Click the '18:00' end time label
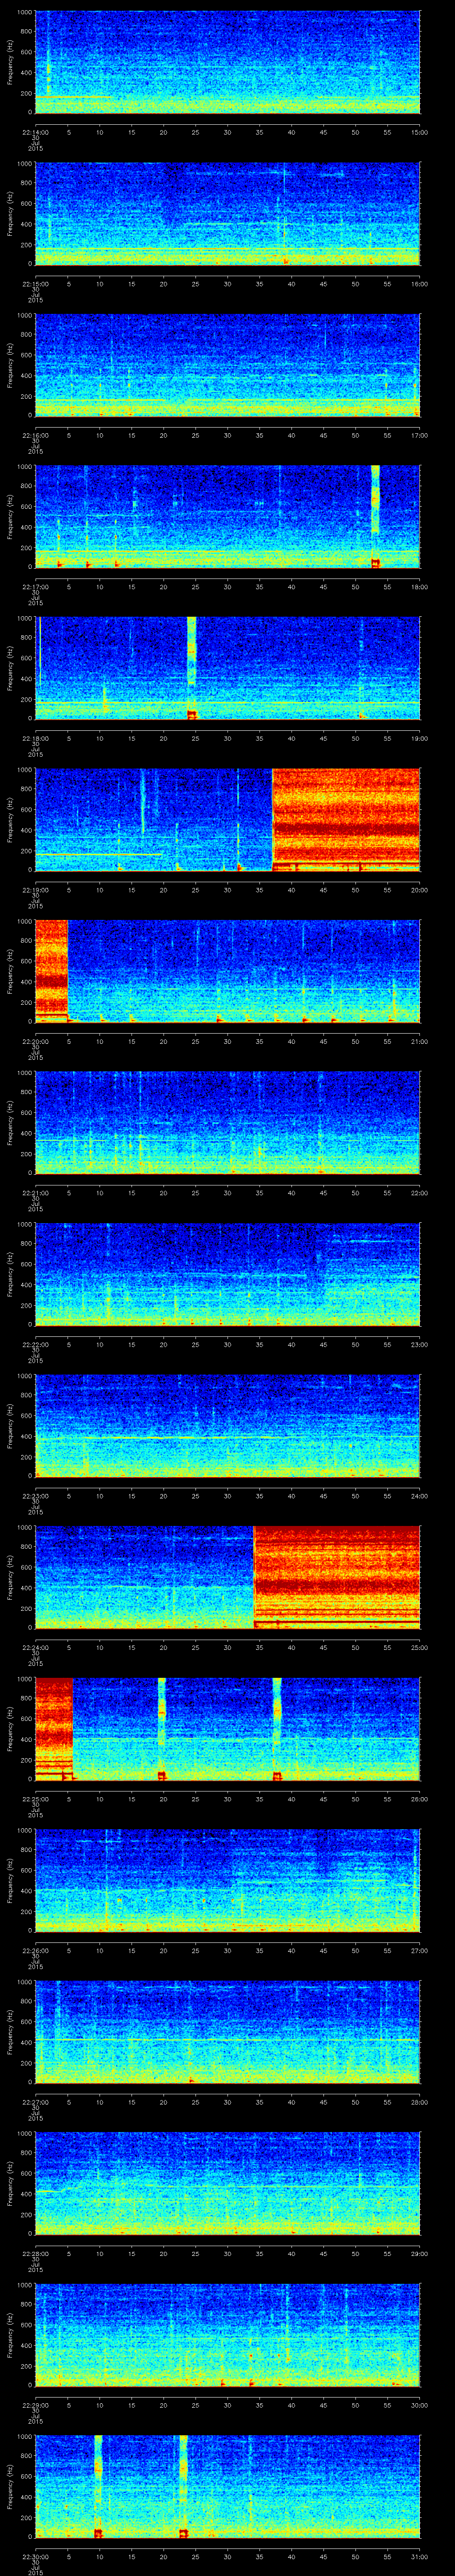 click(419, 587)
